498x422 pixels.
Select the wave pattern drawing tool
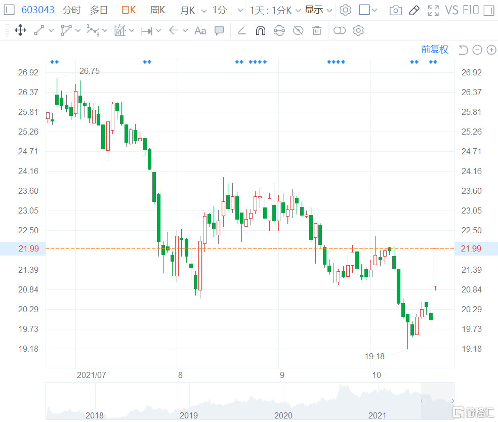pos(93,30)
